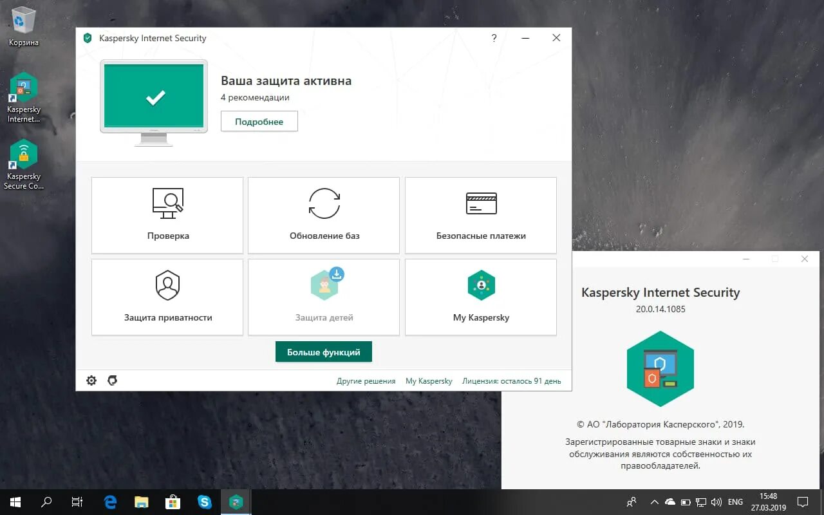Open settings via gear icon
The image size is (824, 515).
click(x=91, y=380)
